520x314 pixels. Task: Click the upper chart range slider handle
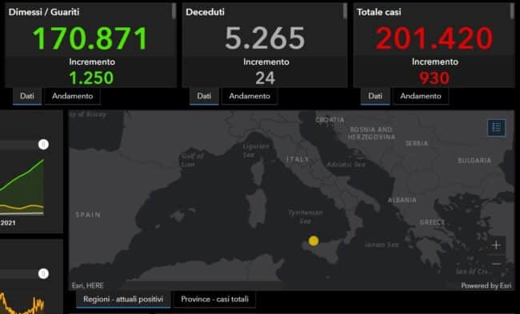click(x=43, y=145)
